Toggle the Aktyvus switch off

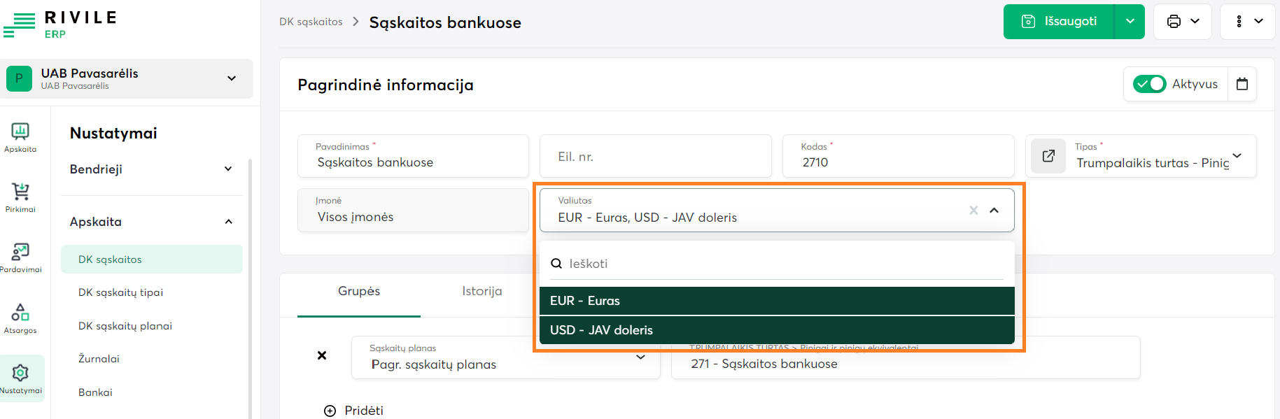pyautogui.click(x=1149, y=85)
